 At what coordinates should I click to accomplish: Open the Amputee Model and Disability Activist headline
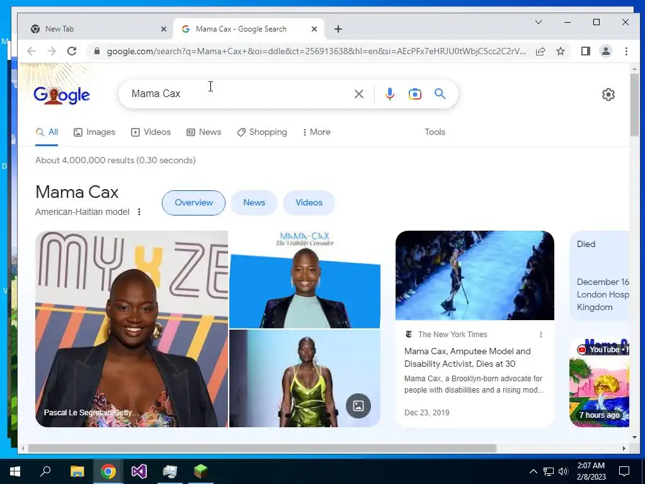[467, 357]
